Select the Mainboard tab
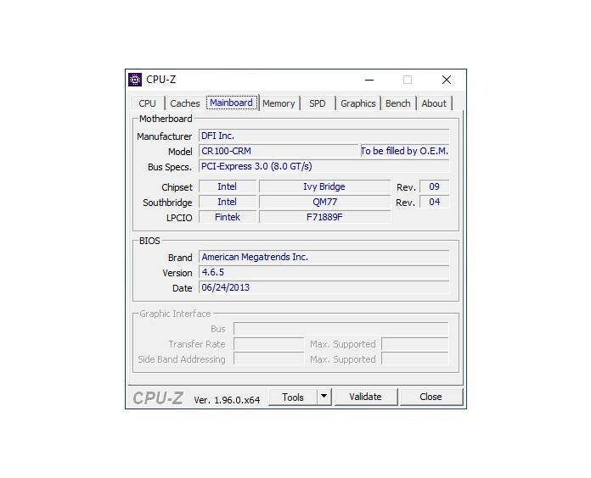Image resolution: width=591 pixels, height=478 pixels. coord(232,103)
